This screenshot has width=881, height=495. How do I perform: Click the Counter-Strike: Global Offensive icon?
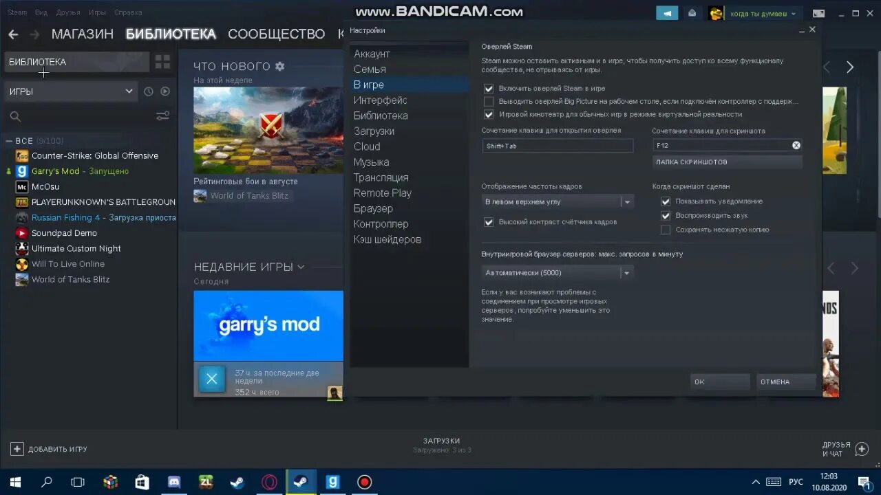[x=22, y=155]
